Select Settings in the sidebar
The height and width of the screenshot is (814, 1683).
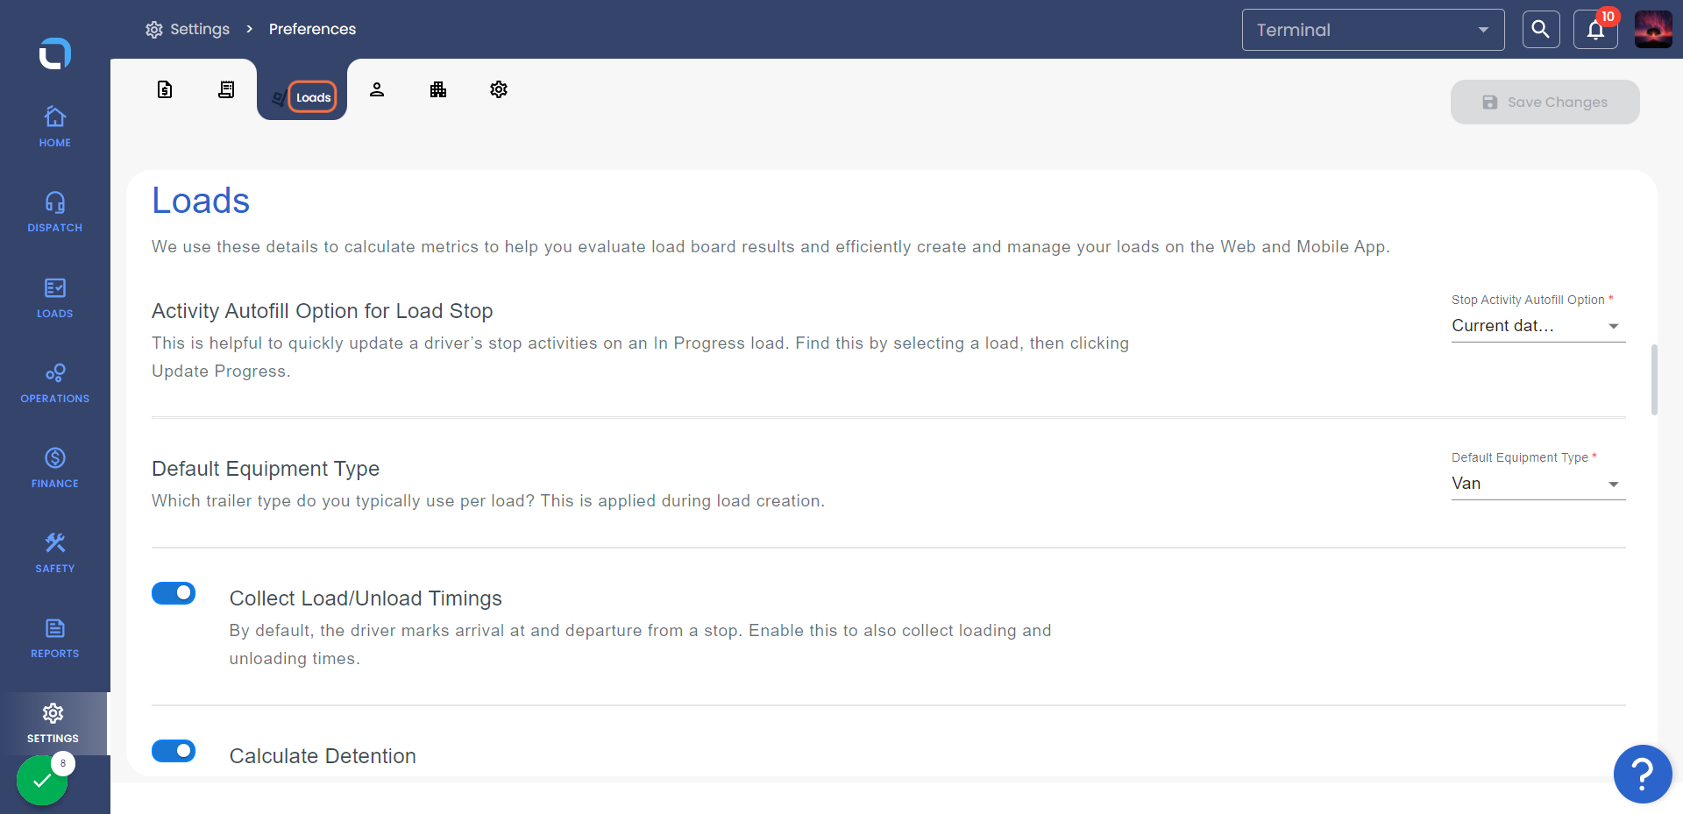tap(53, 723)
